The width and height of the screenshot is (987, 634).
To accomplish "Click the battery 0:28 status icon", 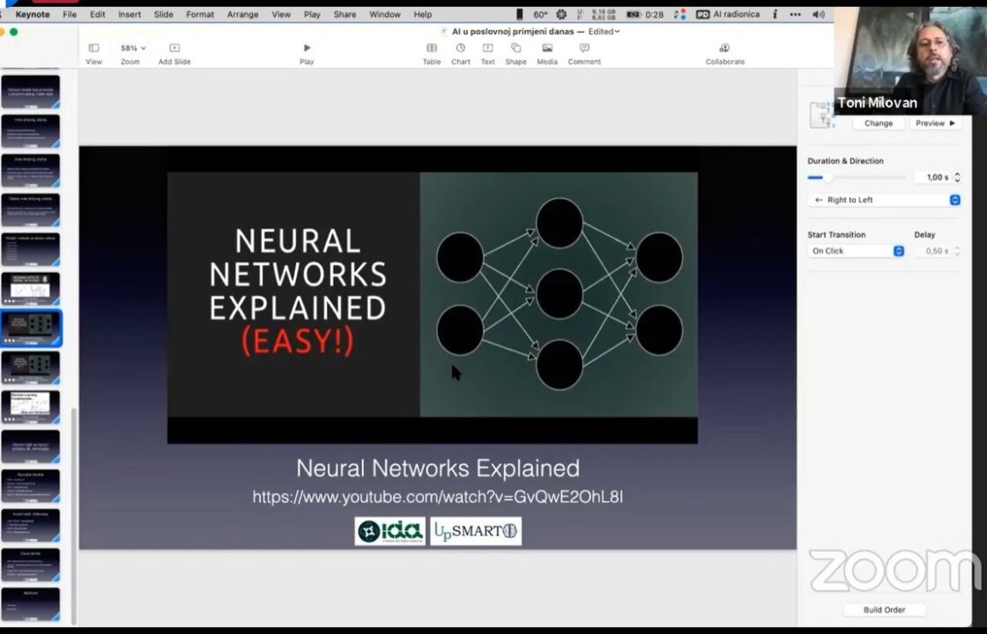I will coord(644,14).
